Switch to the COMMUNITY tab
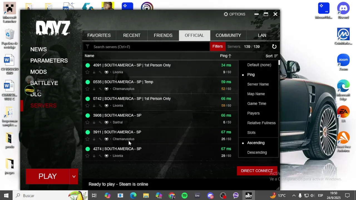 tap(228, 36)
